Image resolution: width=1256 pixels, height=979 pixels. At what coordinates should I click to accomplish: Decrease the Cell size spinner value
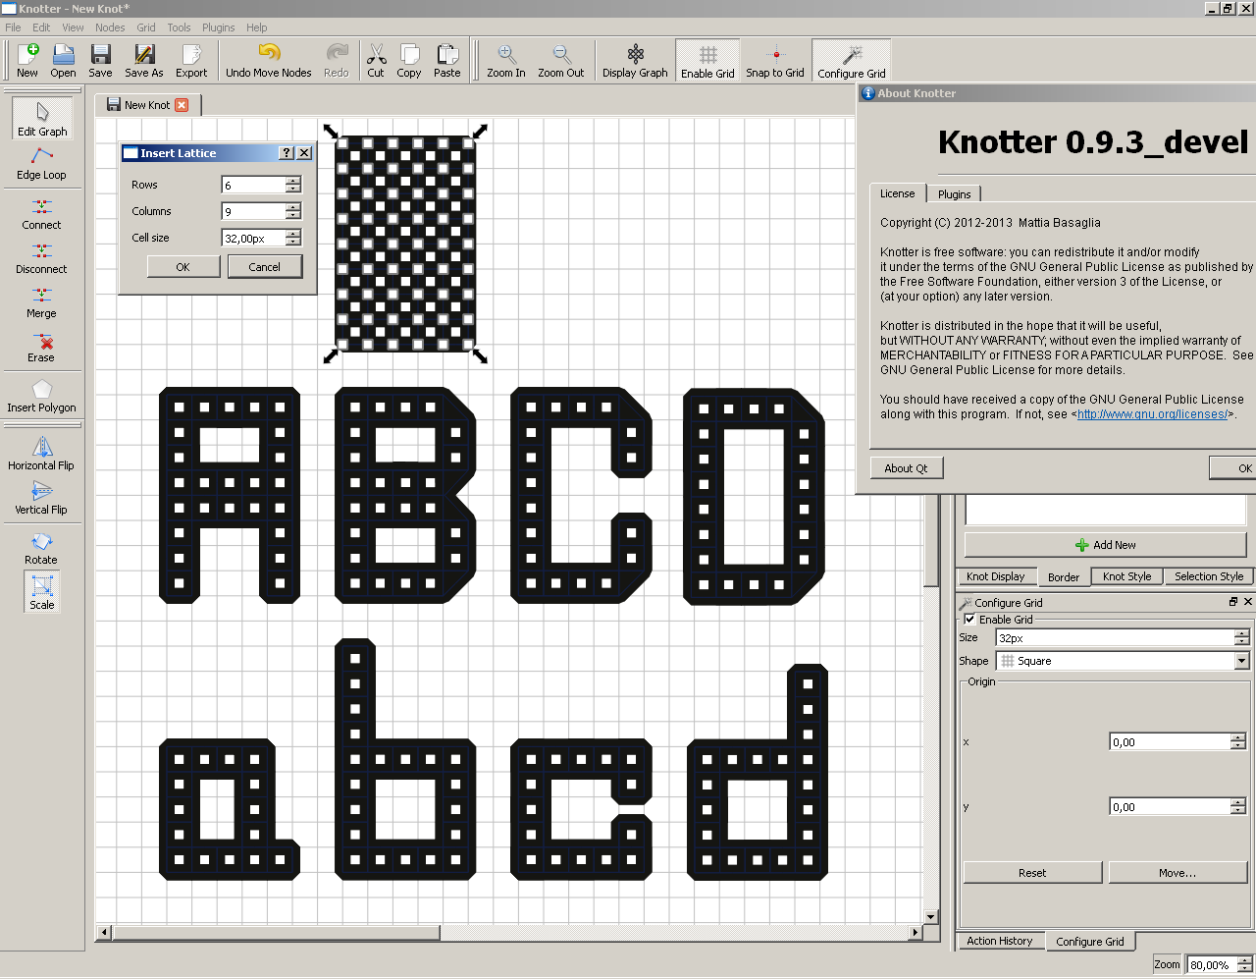point(293,242)
